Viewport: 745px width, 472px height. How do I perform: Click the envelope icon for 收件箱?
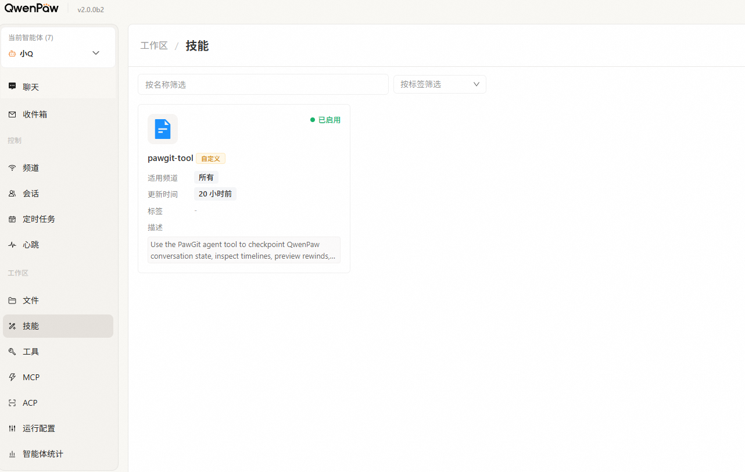click(12, 115)
